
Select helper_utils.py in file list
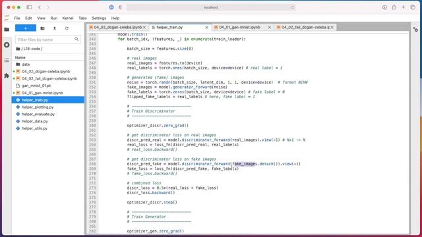point(48,128)
